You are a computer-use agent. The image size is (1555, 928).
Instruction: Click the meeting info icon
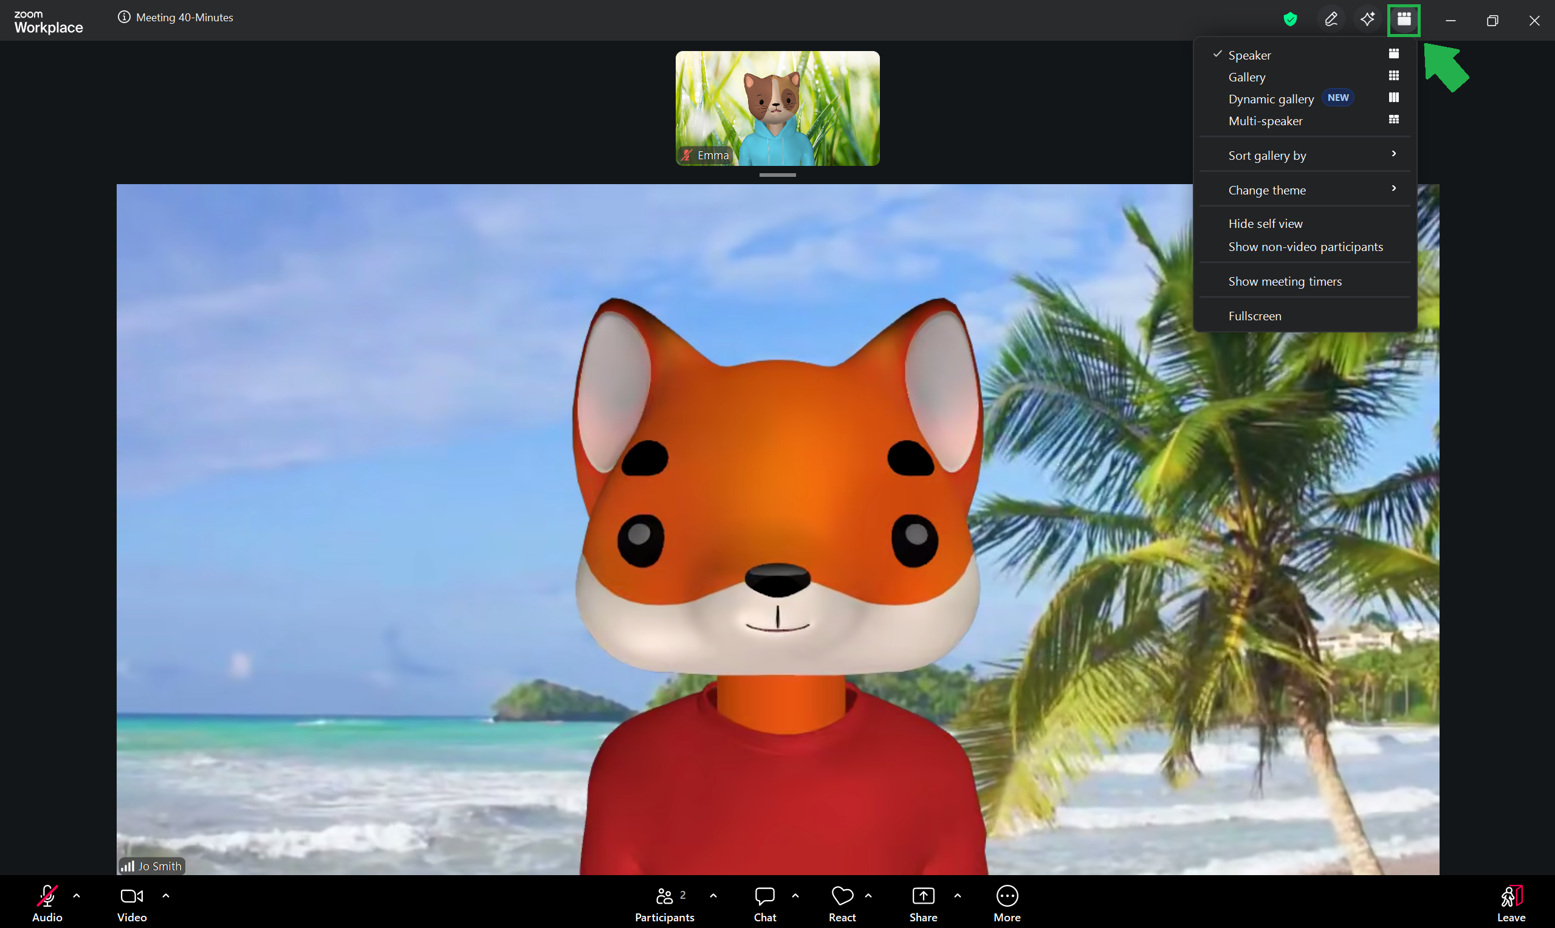124,18
